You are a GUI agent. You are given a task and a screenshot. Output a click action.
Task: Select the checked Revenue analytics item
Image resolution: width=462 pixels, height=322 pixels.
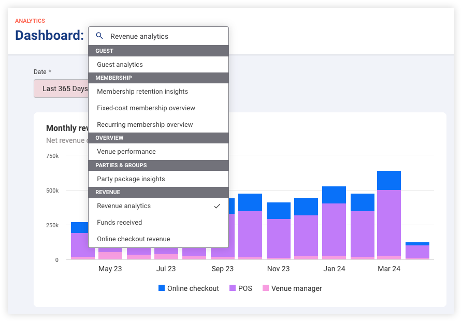tap(158, 206)
